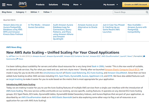
Task: Expand the Follow dropdown
Action: (x=47, y=12)
